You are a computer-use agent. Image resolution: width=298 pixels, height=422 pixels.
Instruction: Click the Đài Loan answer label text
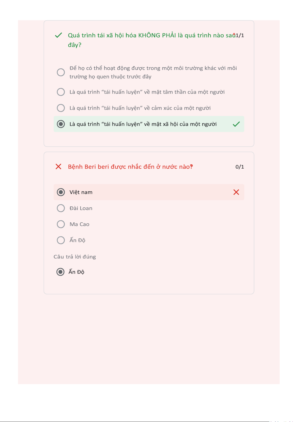coord(81,208)
